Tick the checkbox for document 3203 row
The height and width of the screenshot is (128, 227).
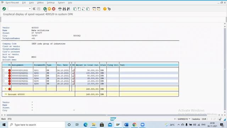(3, 76)
